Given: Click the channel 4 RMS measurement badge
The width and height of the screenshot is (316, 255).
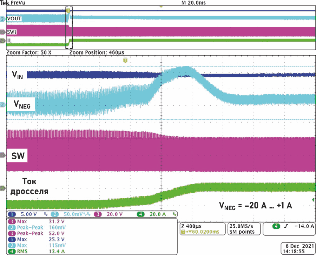Looking at the screenshot, I should click(x=12, y=251).
